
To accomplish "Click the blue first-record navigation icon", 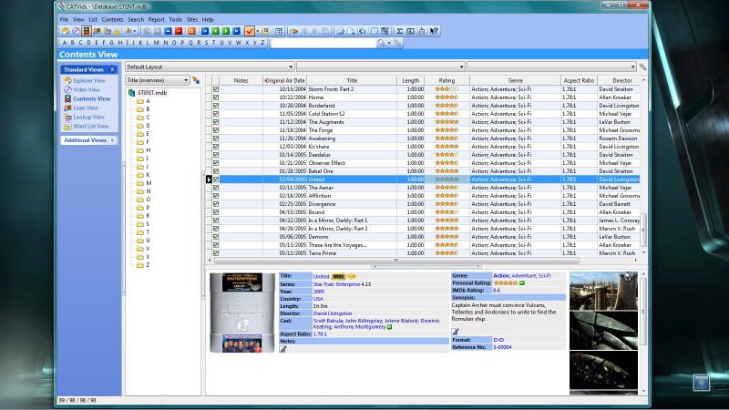I will (x=205, y=31).
